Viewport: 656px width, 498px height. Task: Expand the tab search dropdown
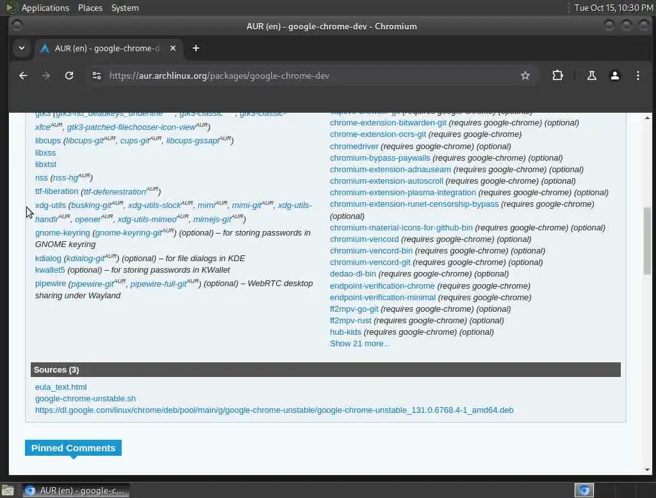22,48
